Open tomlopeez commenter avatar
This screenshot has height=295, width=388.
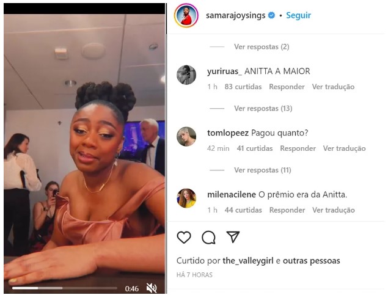tap(186, 136)
